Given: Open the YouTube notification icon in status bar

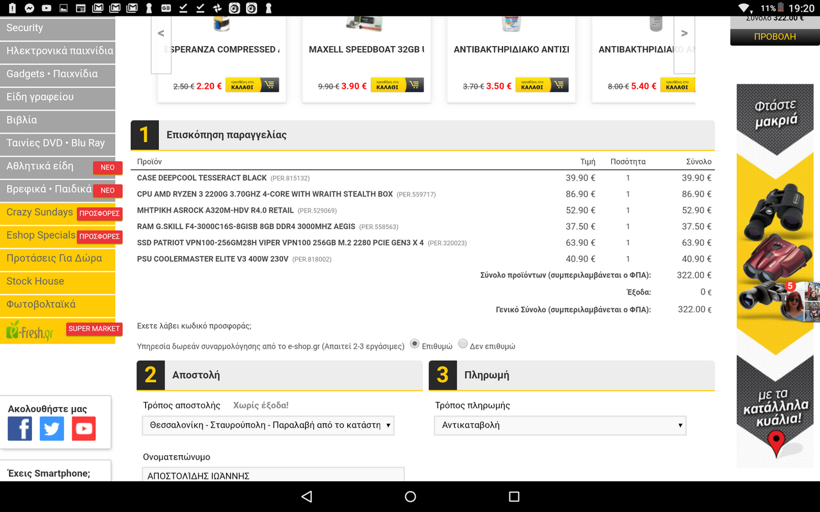Looking at the screenshot, I should tap(46, 8).
